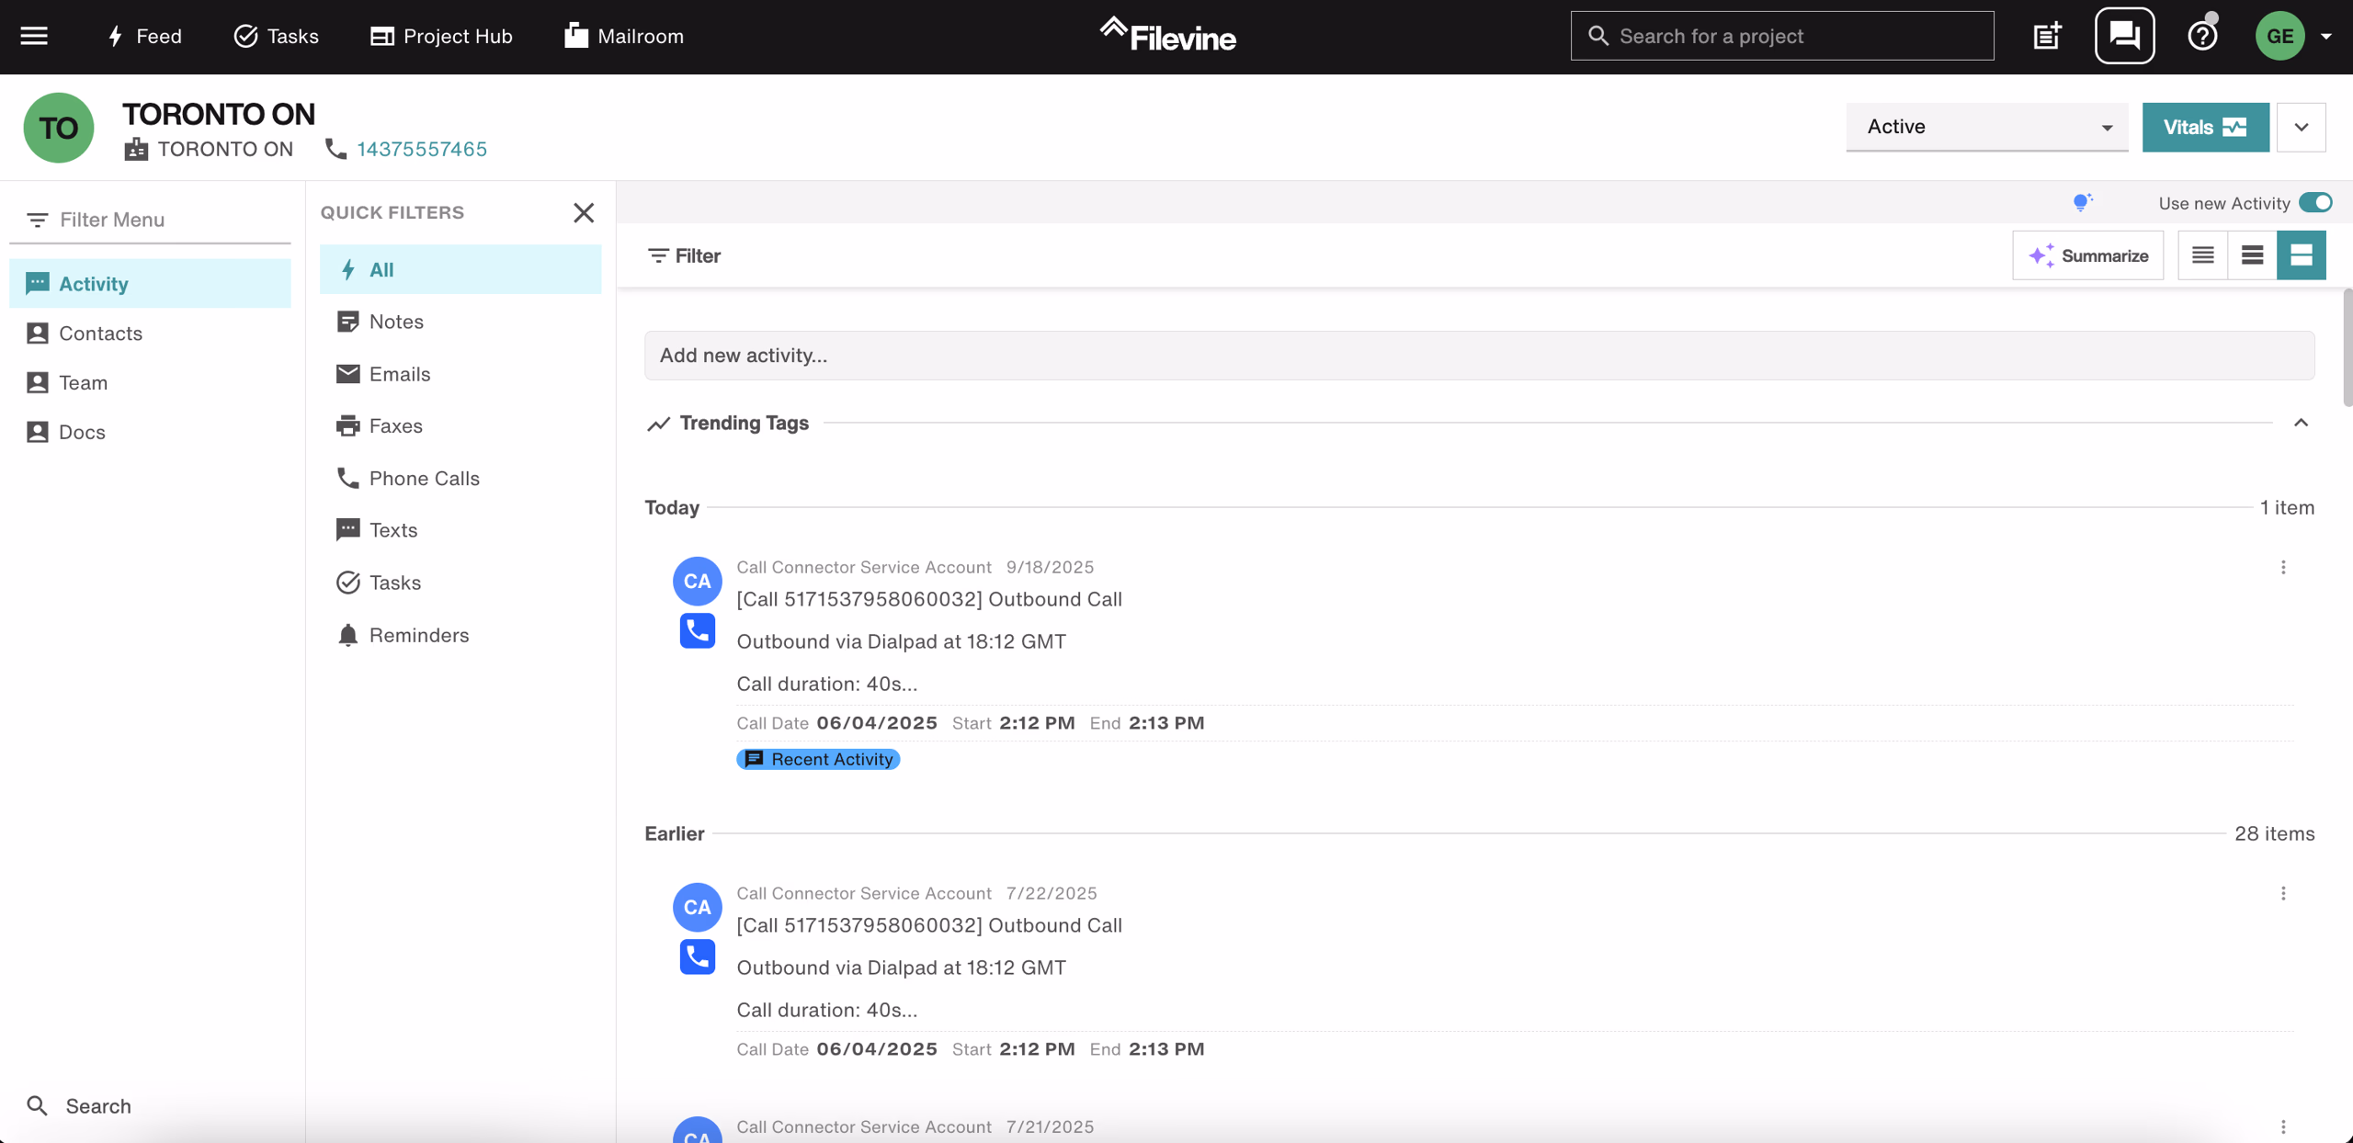Select the Texts quick filter

pos(392,530)
